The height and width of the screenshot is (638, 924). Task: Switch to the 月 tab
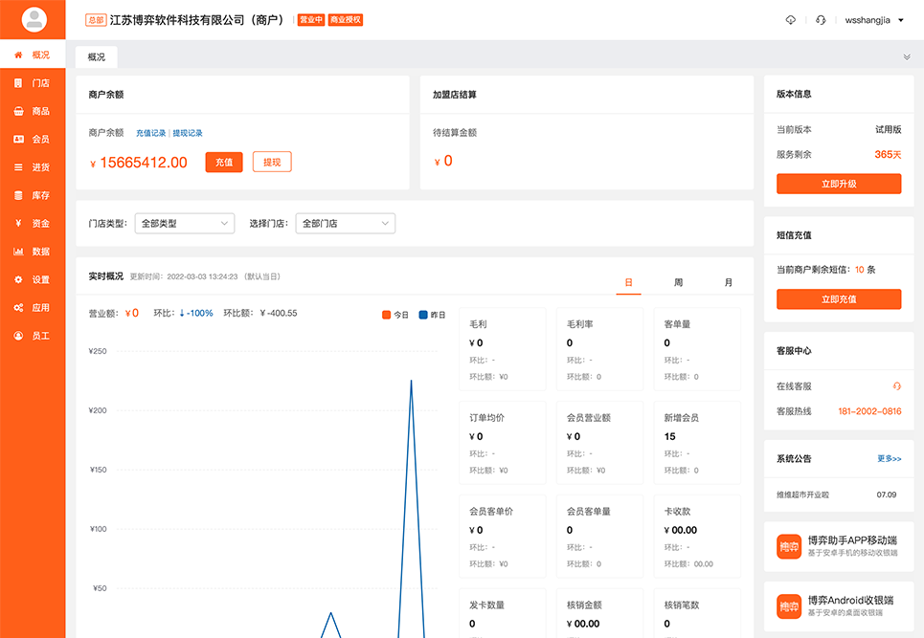click(728, 283)
